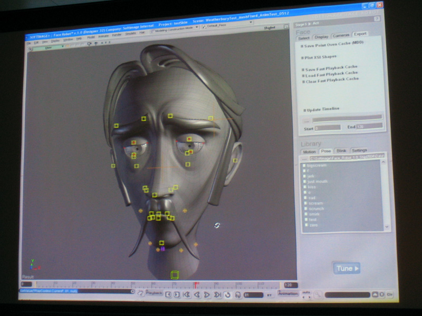Click round button ending command line
The width and height of the screenshot is (422, 316).
coord(133,291)
